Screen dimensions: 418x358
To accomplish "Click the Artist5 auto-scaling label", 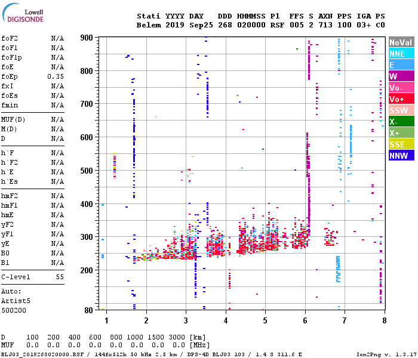I will pos(16,301).
